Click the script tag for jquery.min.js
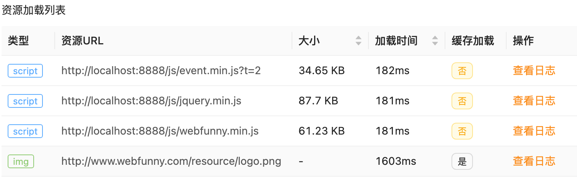 [x=25, y=101]
